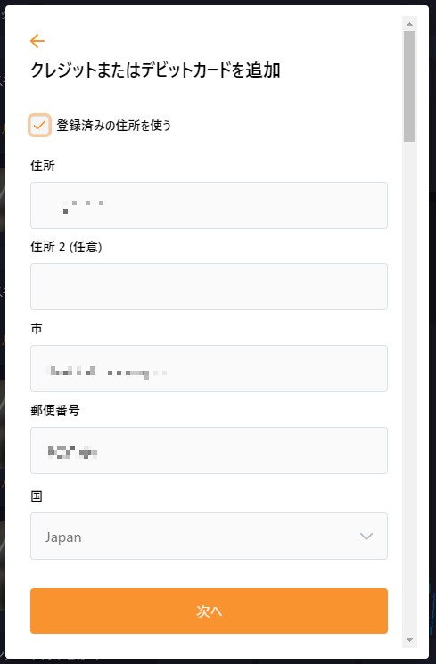Focus the 住所 address input field
Screen dimensions: 436x664
209,205
